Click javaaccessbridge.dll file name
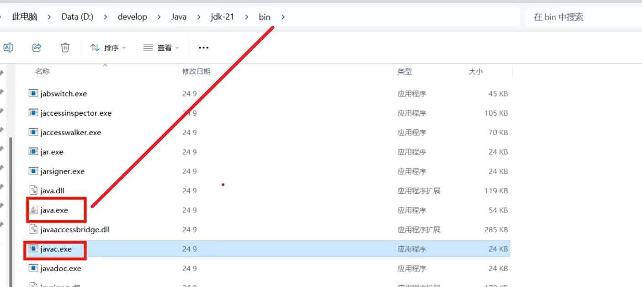The image size is (642, 287). coord(75,229)
